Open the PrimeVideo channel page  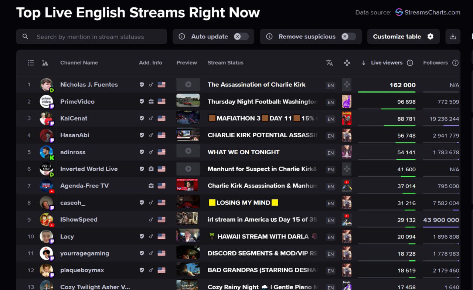pos(77,102)
